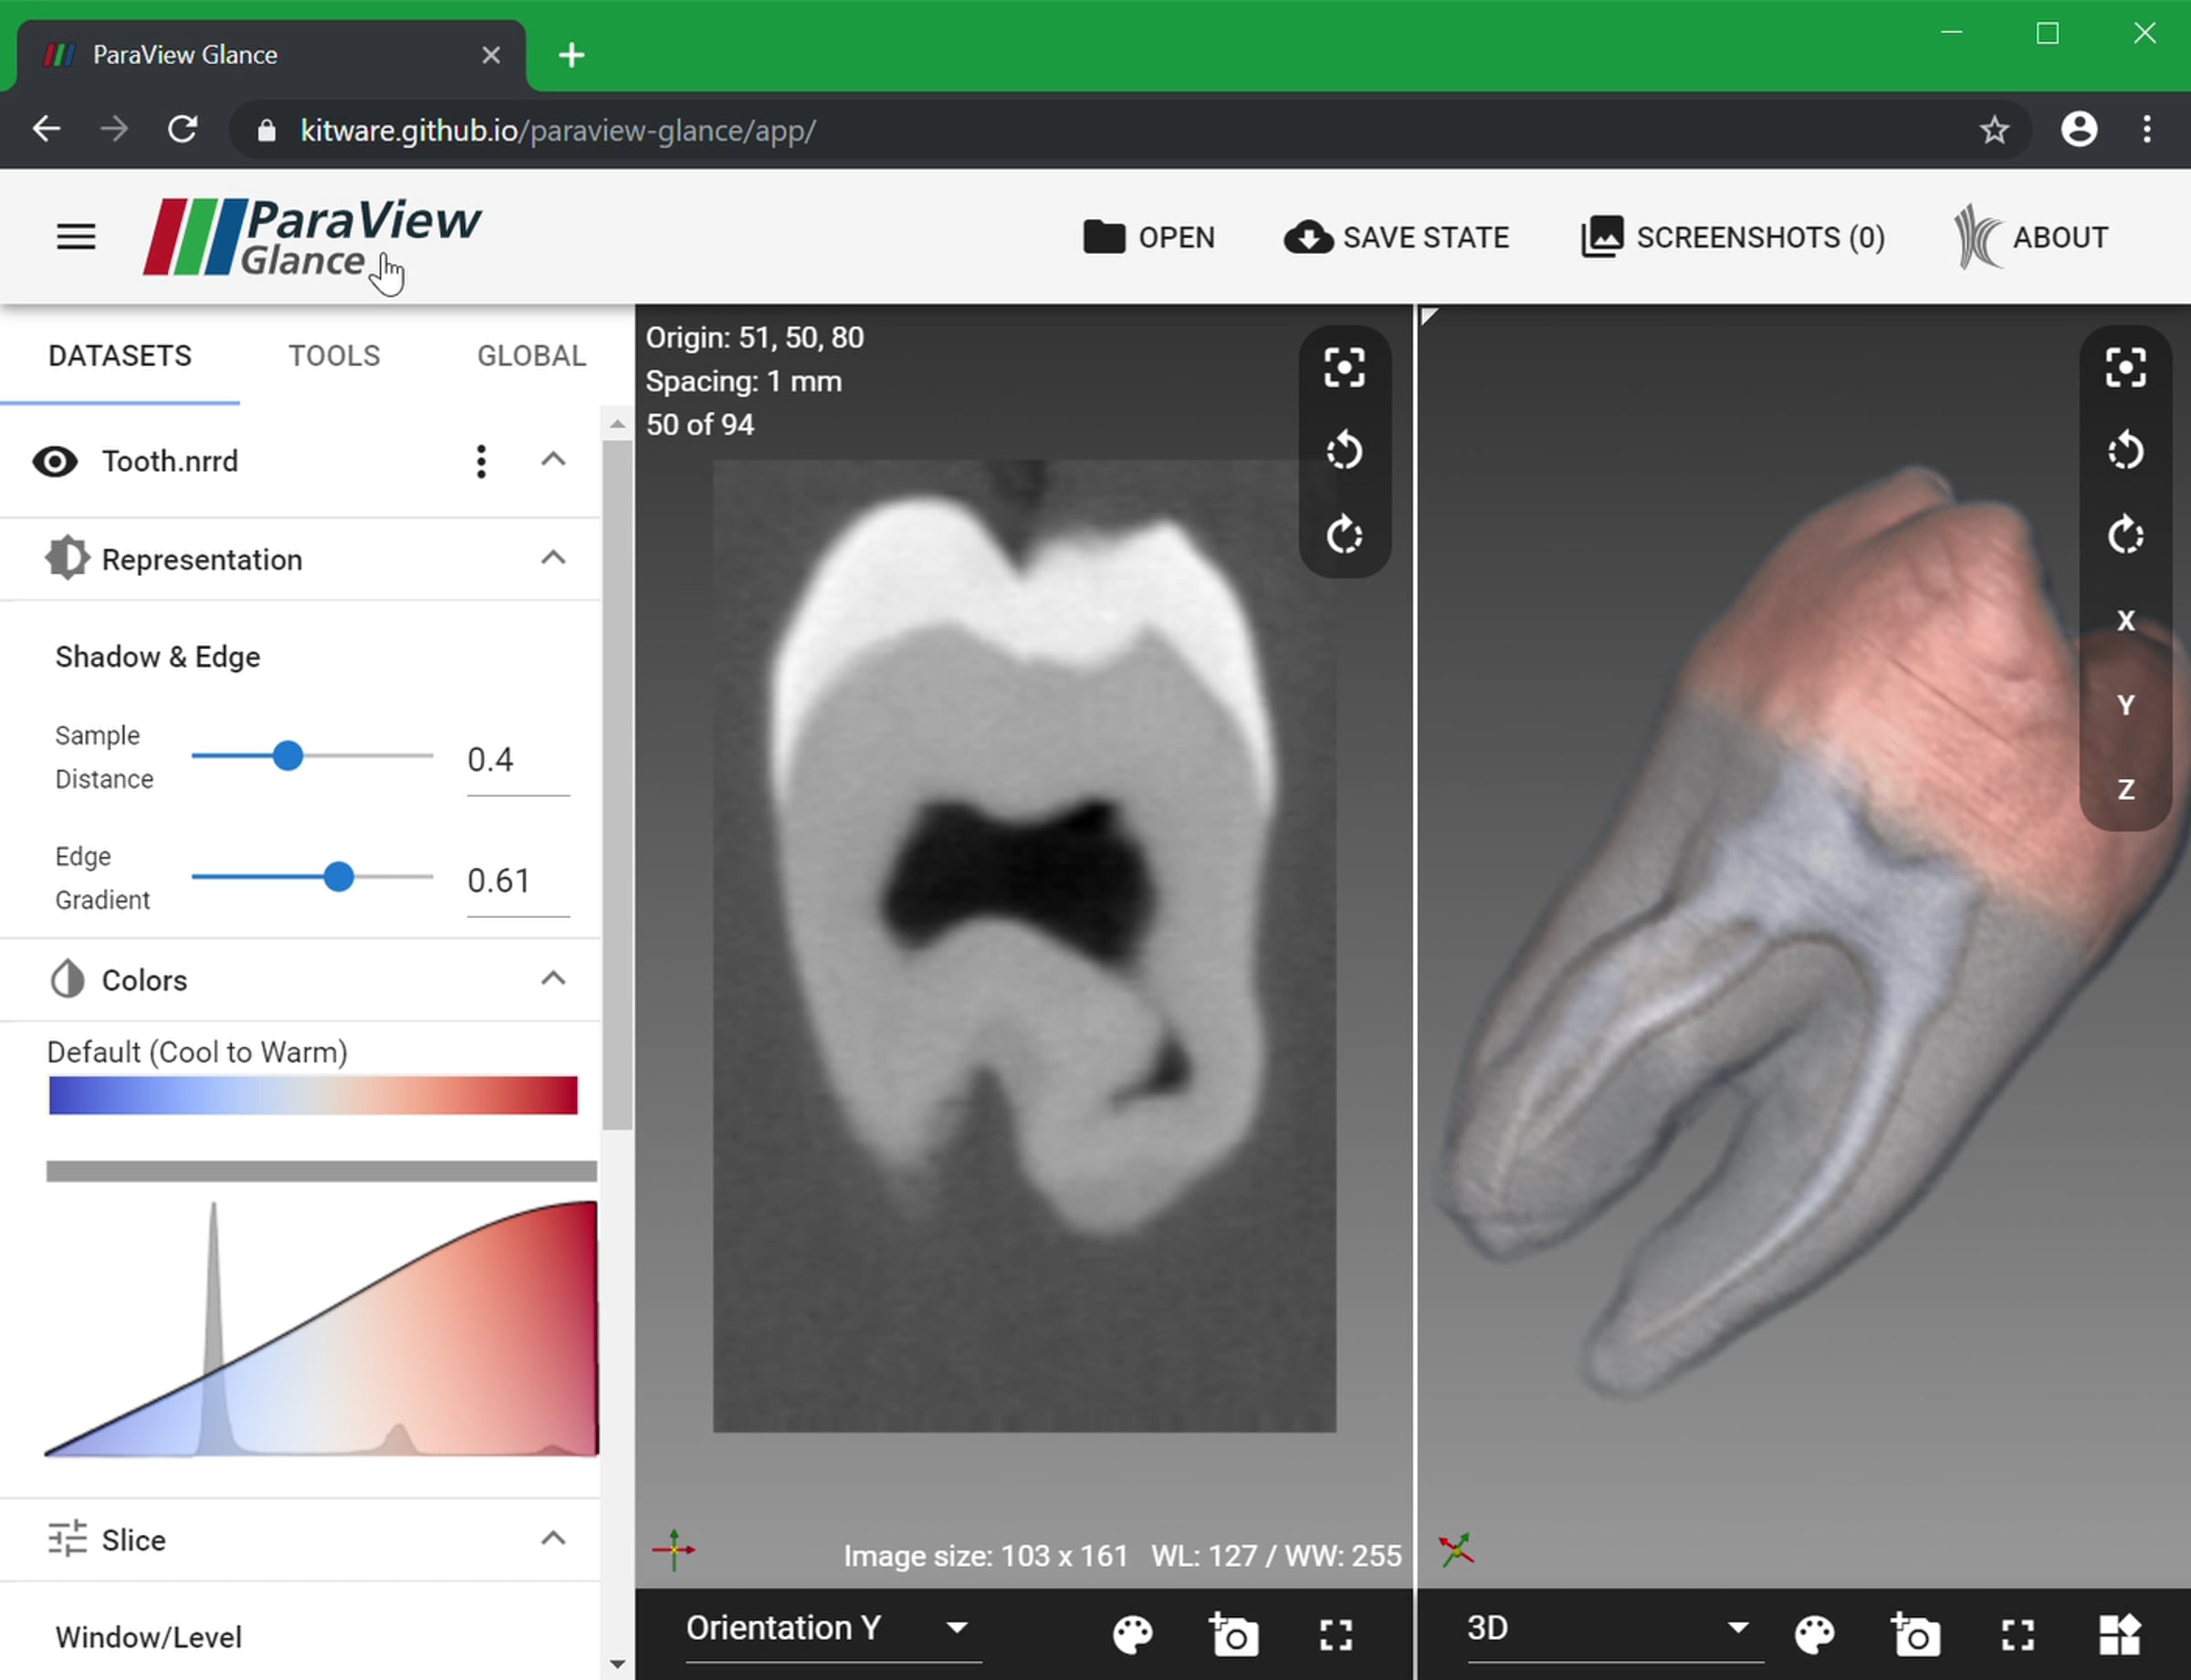Take screenshot of the slice view
2191x1680 pixels.
tap(1233, 1635)
